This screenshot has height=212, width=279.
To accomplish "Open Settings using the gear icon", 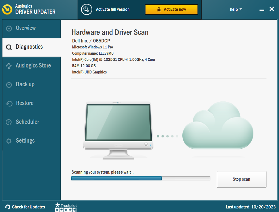I will click(9, 141).
